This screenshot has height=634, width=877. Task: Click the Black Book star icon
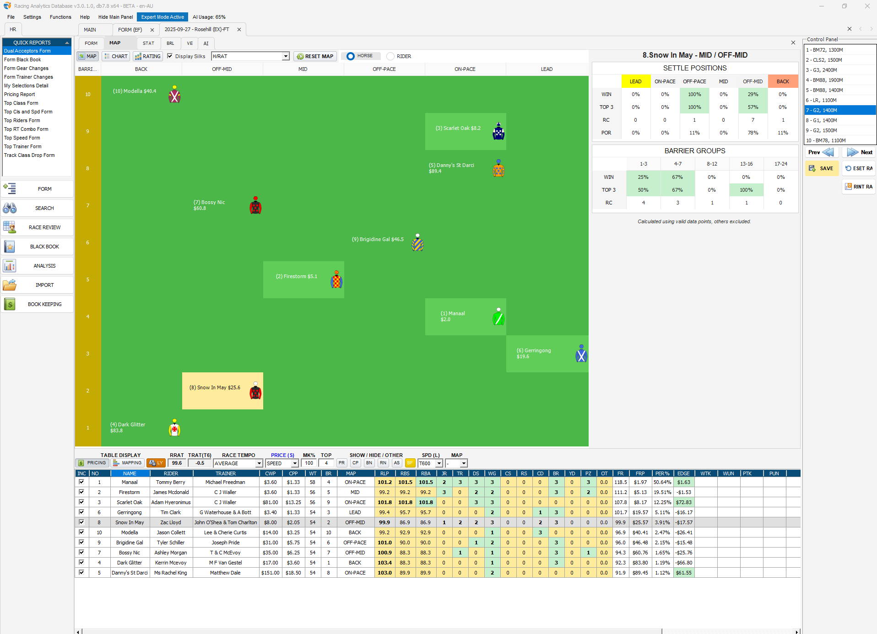click(x=10, y=247)
